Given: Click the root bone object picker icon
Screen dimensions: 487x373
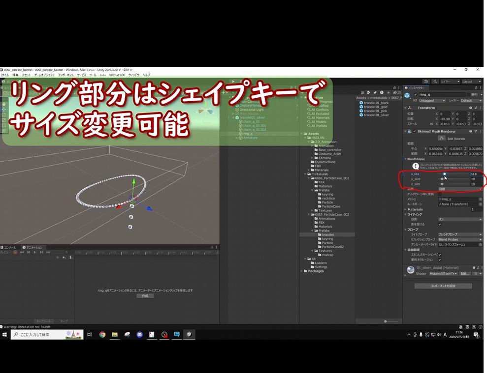Looking at the screenshot, I should (480, 204).
